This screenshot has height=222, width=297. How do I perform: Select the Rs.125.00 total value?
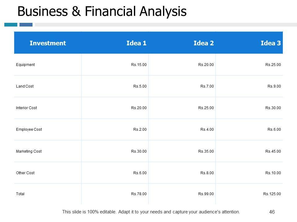pyautogui.click(x=272, y=194)
